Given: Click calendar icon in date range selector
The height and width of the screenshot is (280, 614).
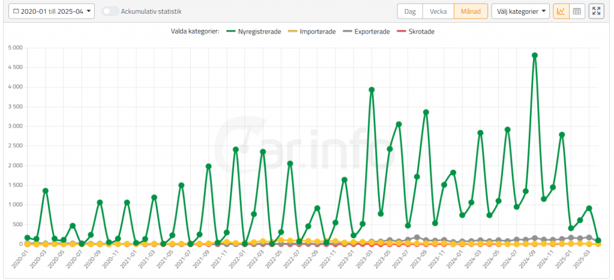Looking at the screenshot, I should [16, 11].
